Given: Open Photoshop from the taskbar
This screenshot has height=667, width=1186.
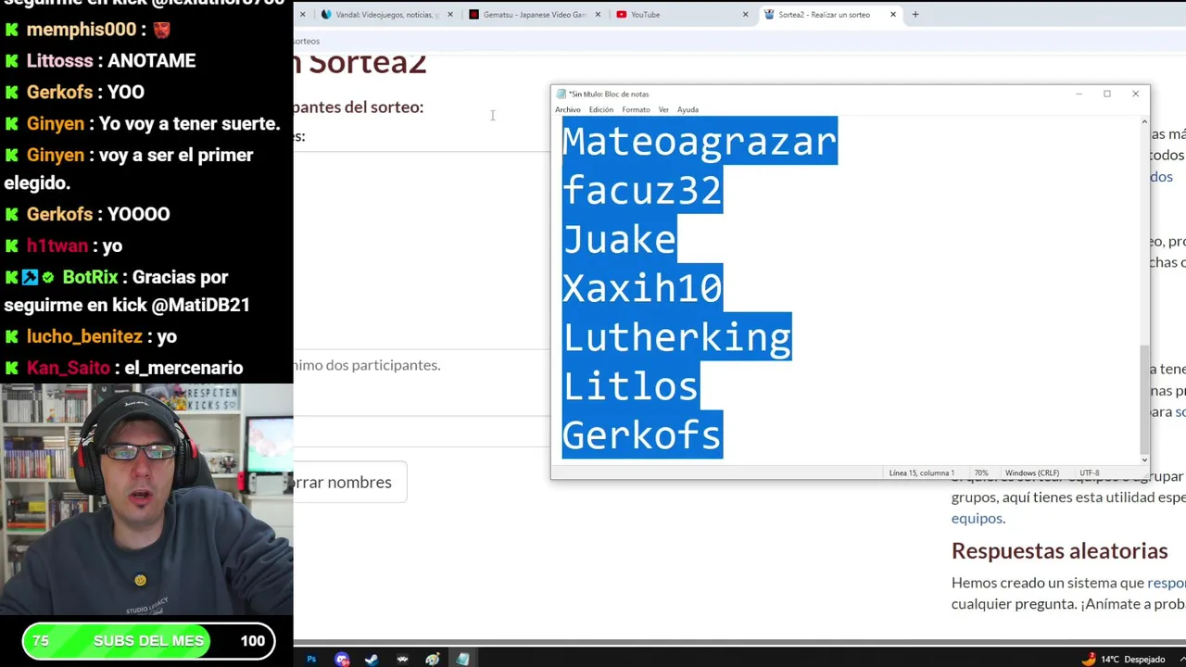Looking at the screenshot, I should click(311, 660).
